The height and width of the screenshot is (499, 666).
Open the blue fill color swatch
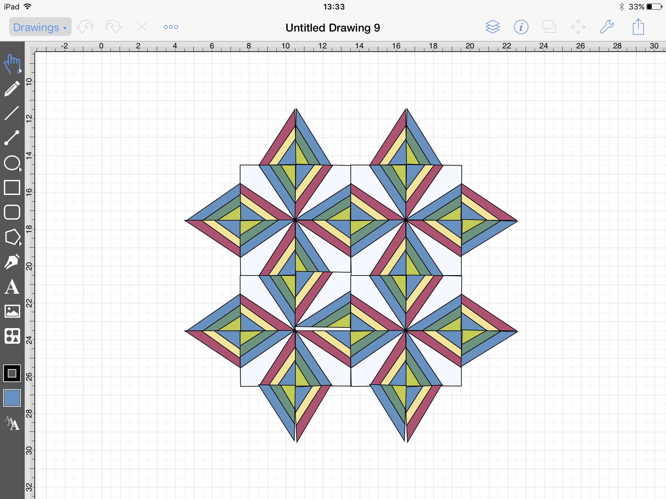click(x=12, y=398)
